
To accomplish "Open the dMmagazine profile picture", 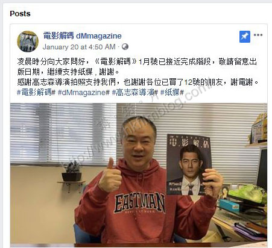I will point(28,42).
